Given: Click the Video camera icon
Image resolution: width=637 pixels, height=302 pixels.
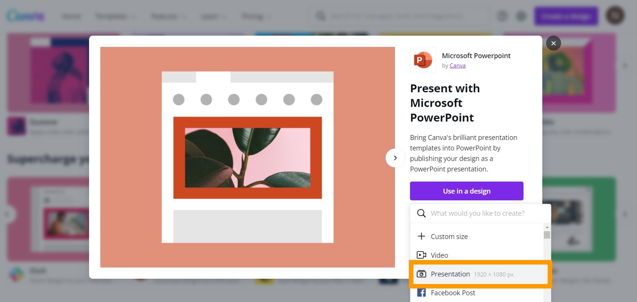Looking at the screenshot, I should 421,255.
